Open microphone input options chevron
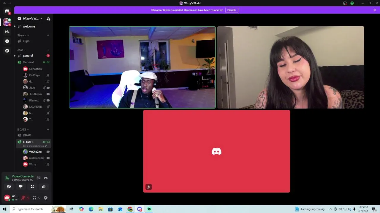Screen dimensions: 380x213 (x=28, y=198)
